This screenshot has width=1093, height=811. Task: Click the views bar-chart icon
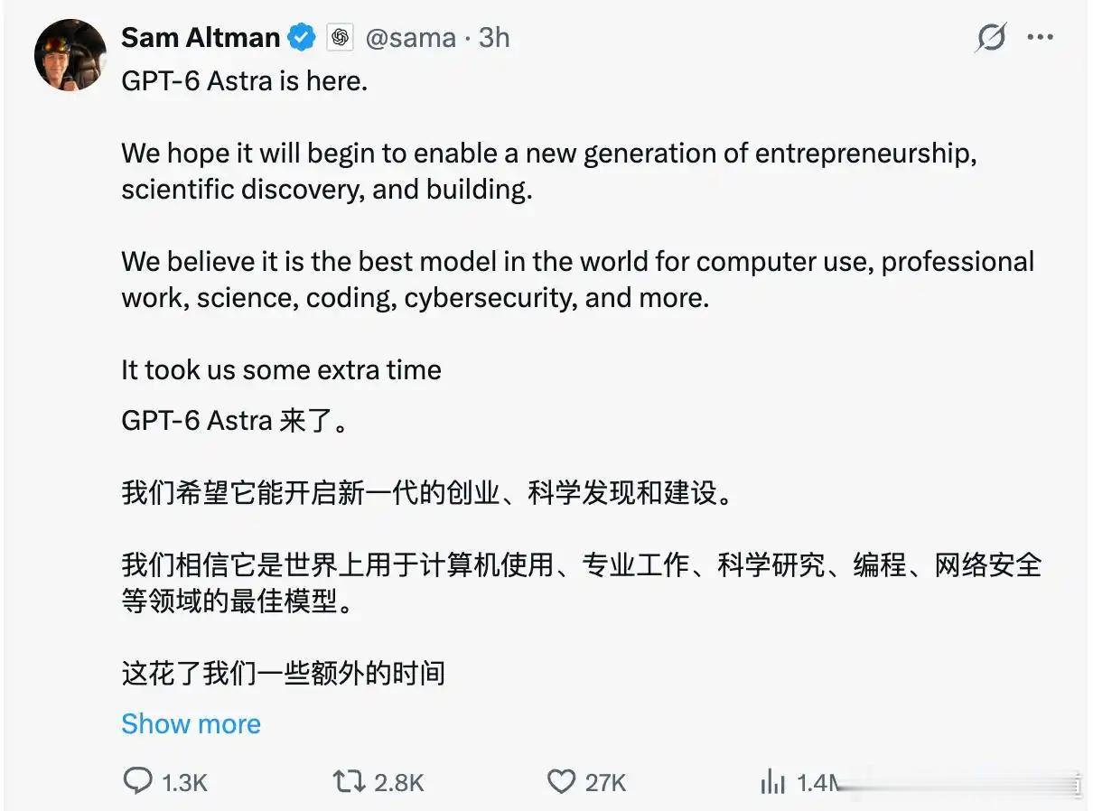(x=772, y=782)
